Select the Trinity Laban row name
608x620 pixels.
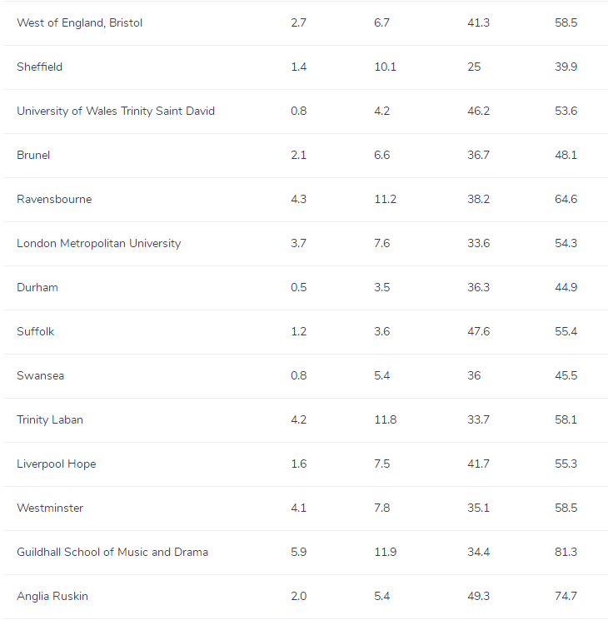point(50,419)
